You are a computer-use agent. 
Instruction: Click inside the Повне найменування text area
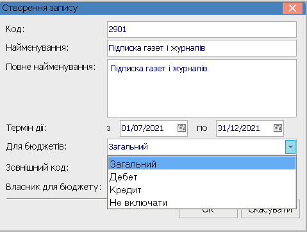[x=202, y=88]
